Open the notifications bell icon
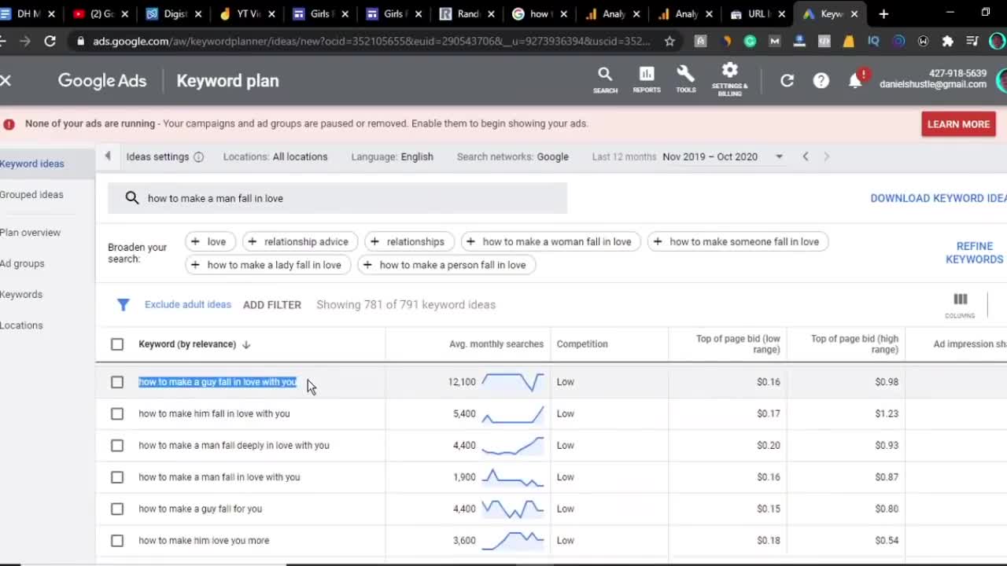Viewport: 1007px width, 566px height. pos(856,80)
